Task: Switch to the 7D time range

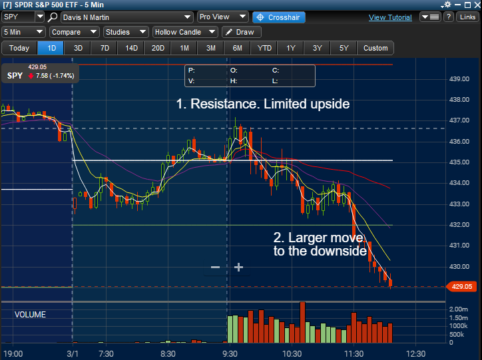Action: pos(105,48)
